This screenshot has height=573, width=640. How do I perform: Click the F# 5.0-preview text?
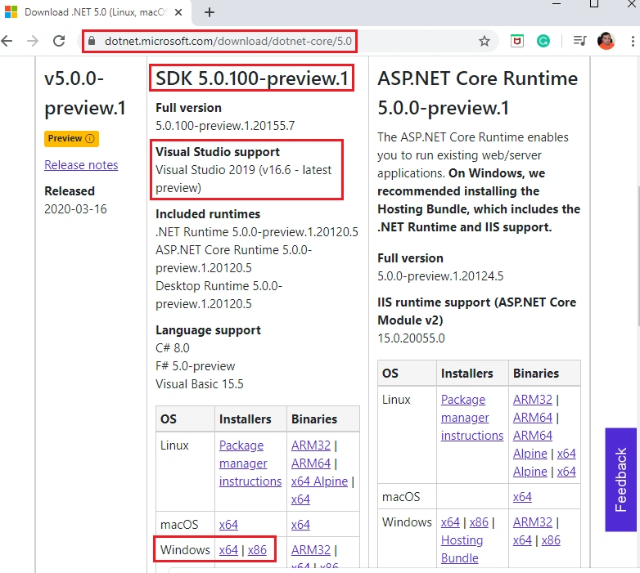[196, 366]
